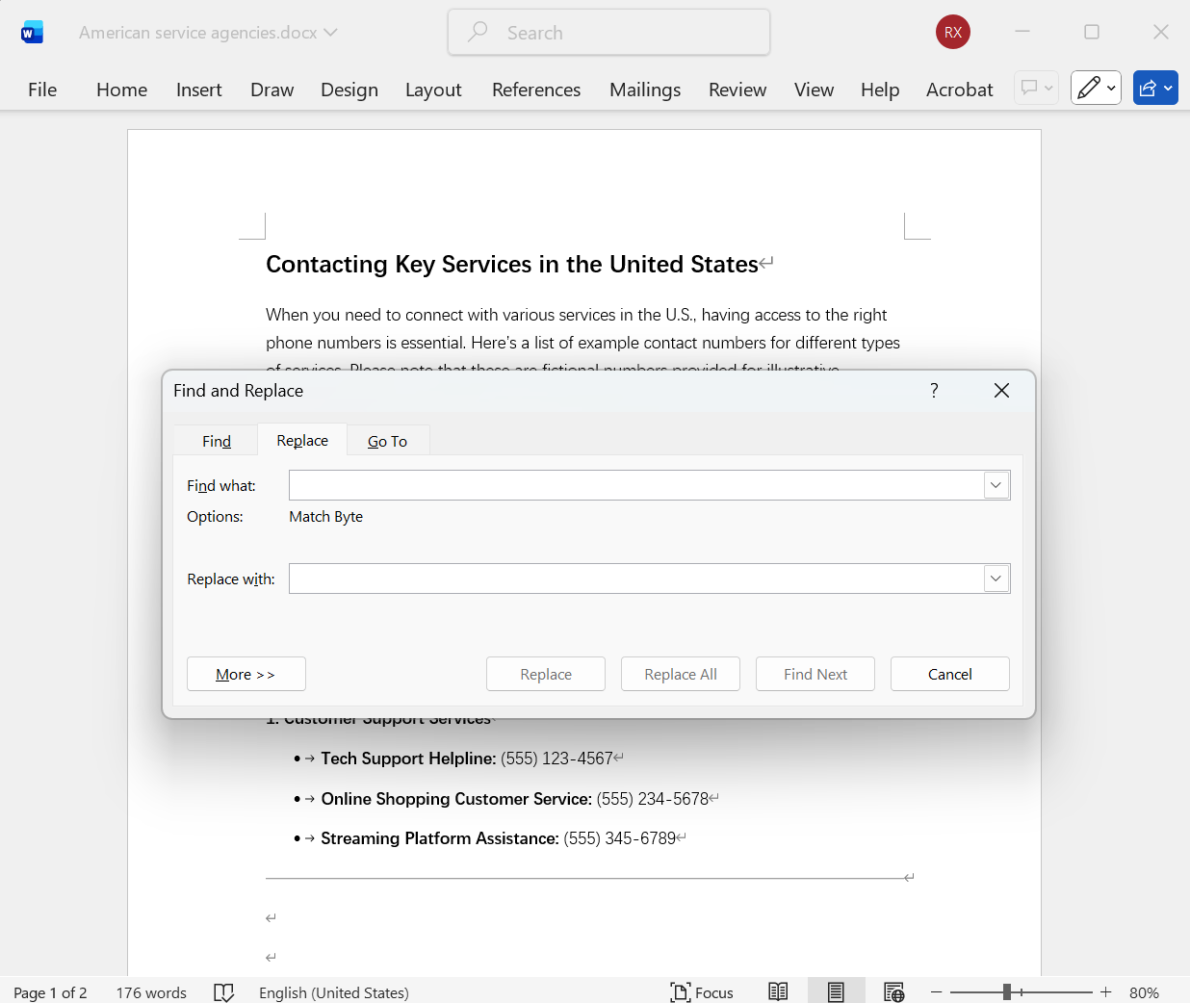Click the zoom slider handle

1006,992
